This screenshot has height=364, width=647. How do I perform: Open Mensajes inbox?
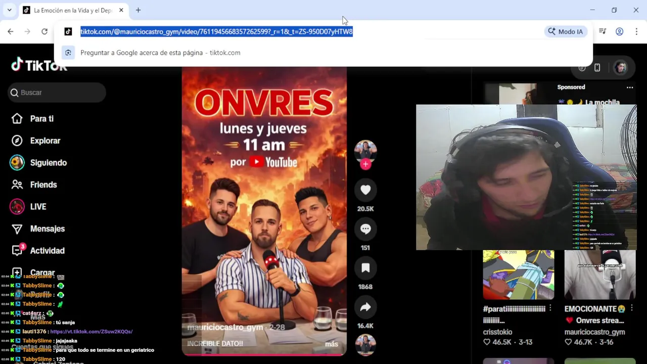(x=48, y=229)
